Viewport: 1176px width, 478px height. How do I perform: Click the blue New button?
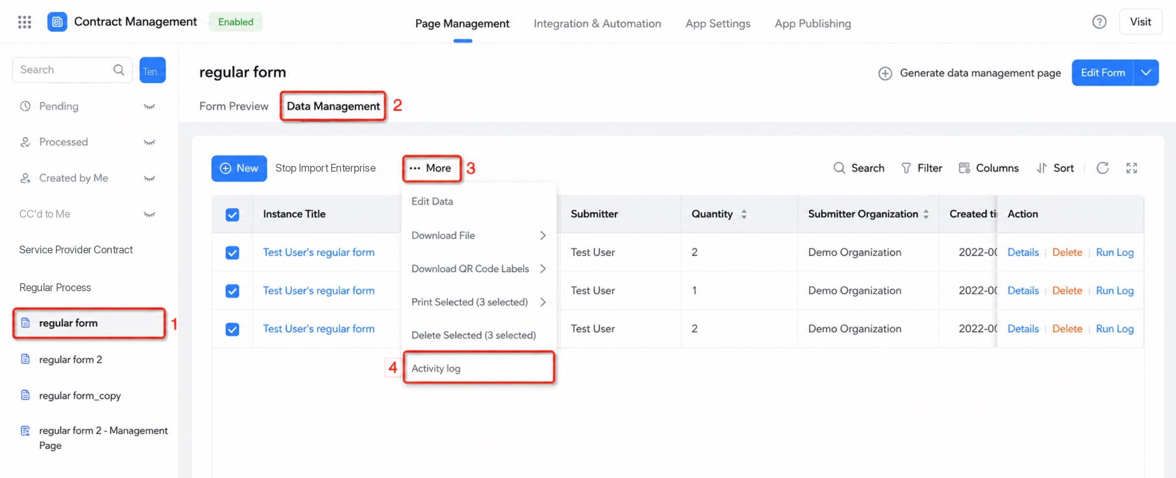click(239, 168)
